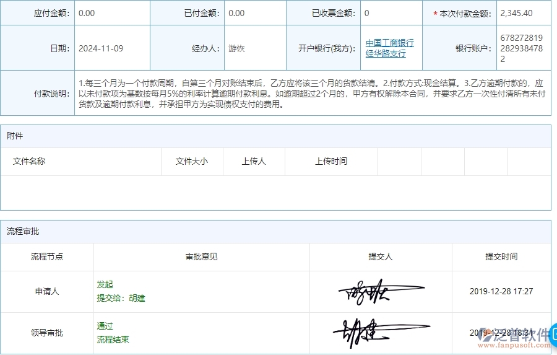
Task: Click the bank account number 6782728192829384782
Action: click(x=521, y=48)
